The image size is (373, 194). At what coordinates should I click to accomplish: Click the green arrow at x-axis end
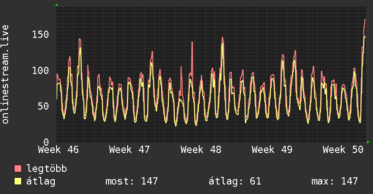coord(368,142)
